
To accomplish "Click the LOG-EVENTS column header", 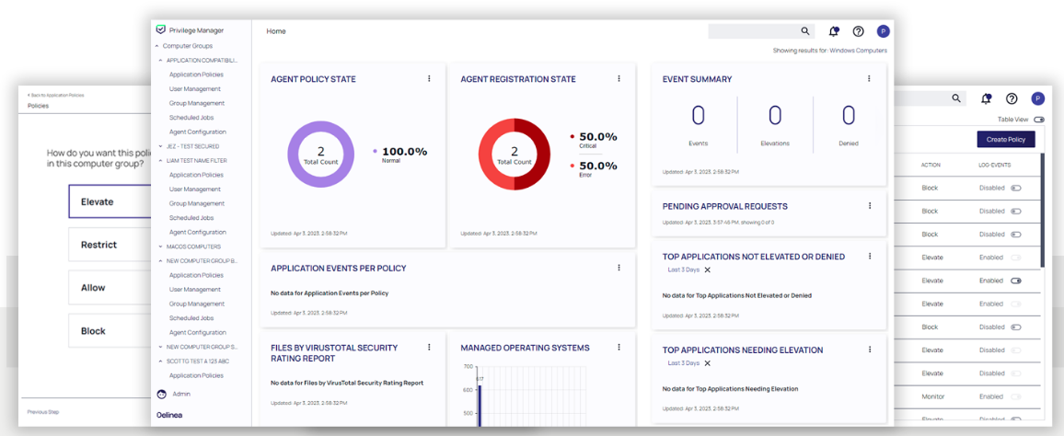I will click(993, 165).
